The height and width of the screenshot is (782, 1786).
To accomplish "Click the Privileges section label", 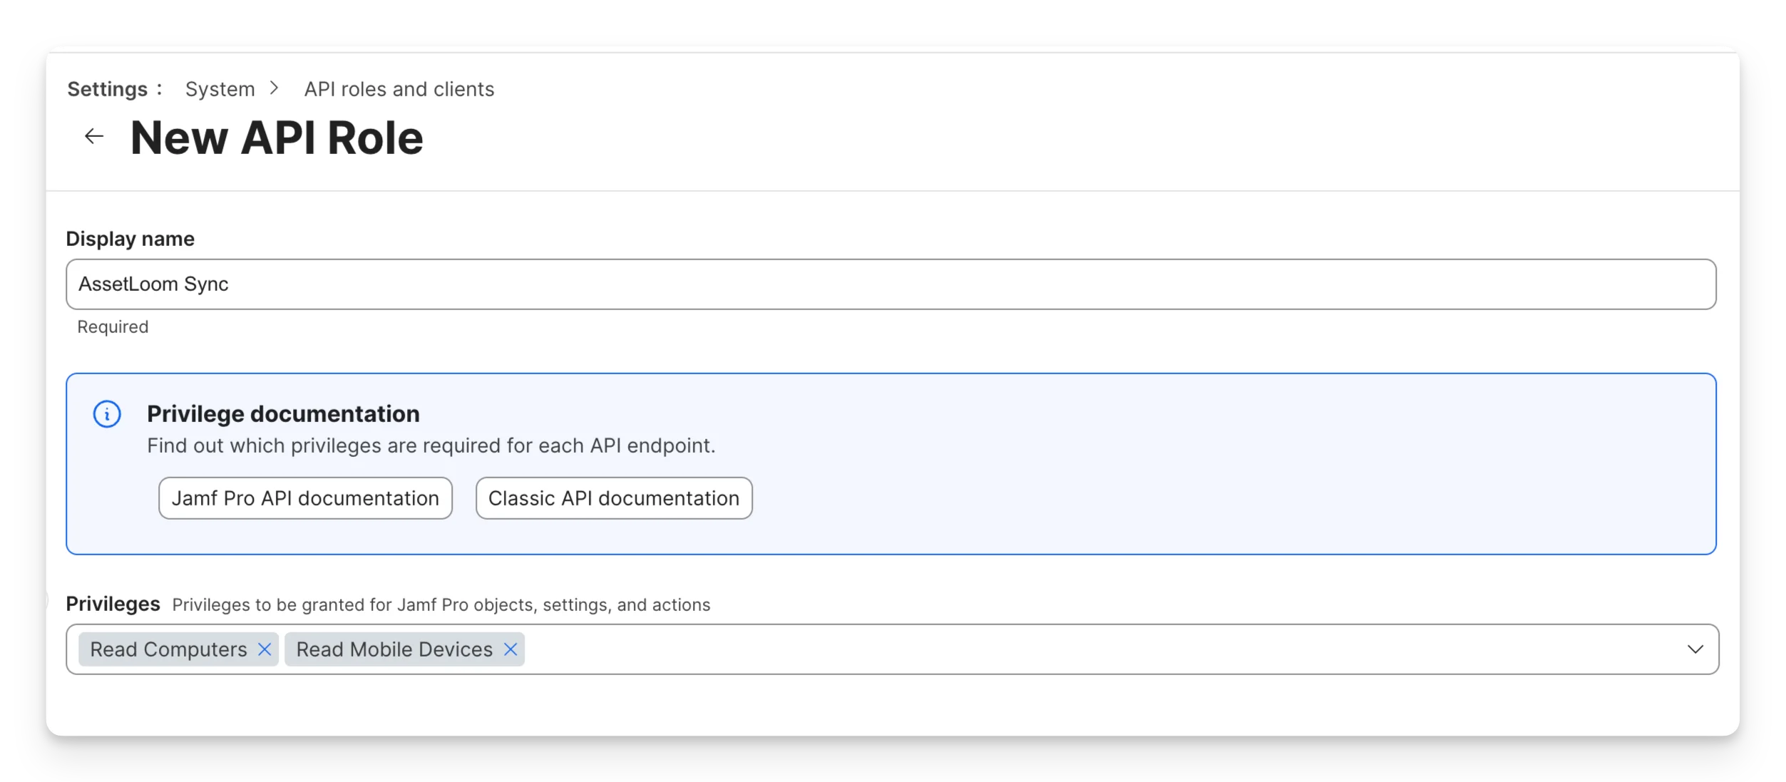I will pos(113,604).
